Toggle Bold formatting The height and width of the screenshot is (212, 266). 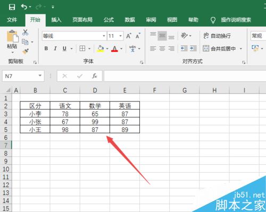coord(46,48)
